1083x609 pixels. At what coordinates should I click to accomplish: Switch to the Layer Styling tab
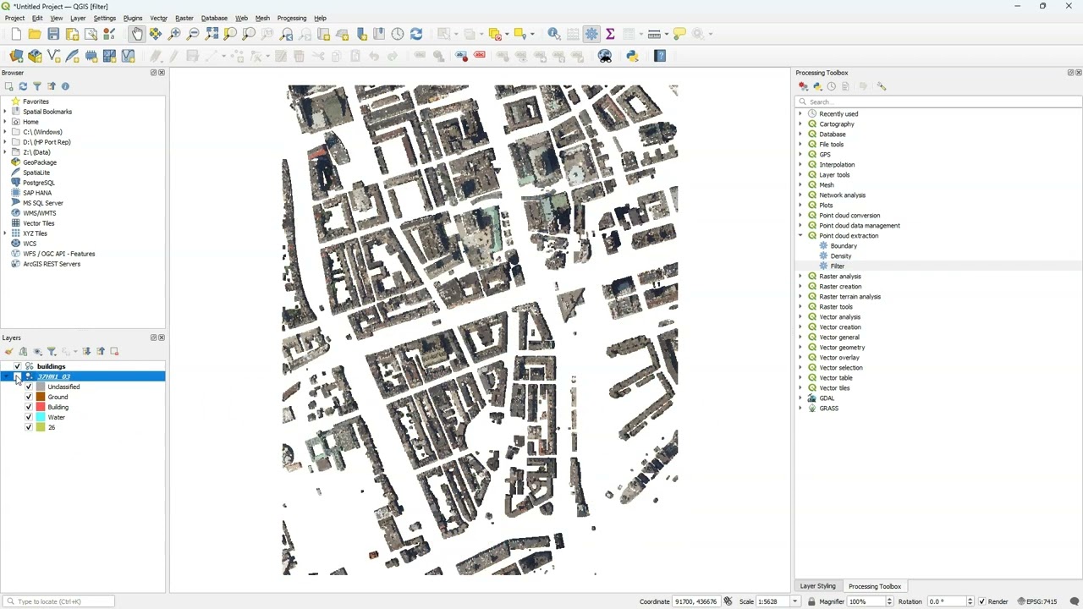coord(817,586)
